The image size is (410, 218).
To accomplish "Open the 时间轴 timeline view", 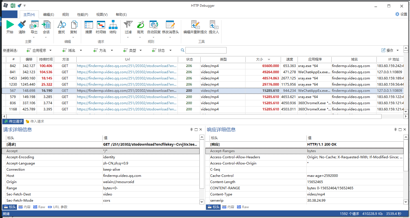I will [101, 25].
